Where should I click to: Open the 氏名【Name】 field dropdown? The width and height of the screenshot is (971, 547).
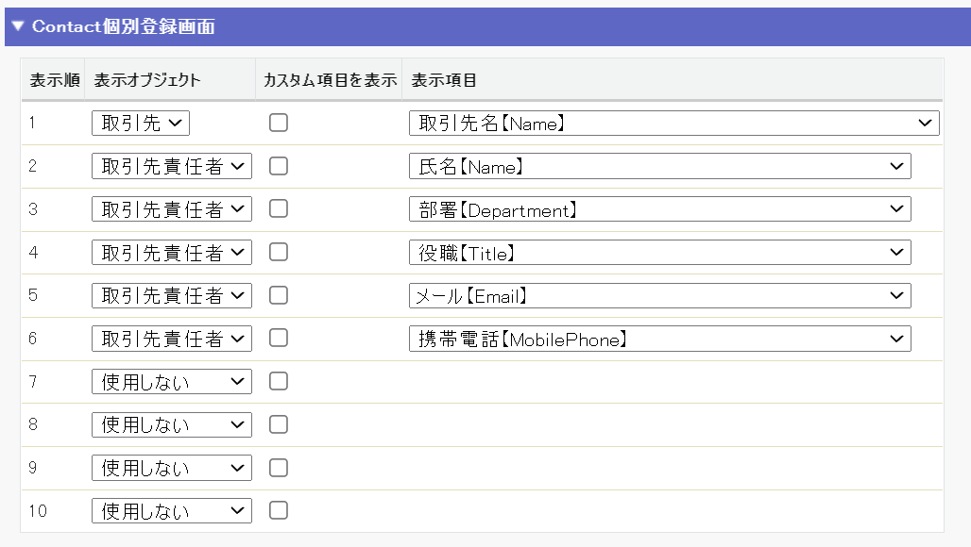pyautogui.click(x=659, y=166)
